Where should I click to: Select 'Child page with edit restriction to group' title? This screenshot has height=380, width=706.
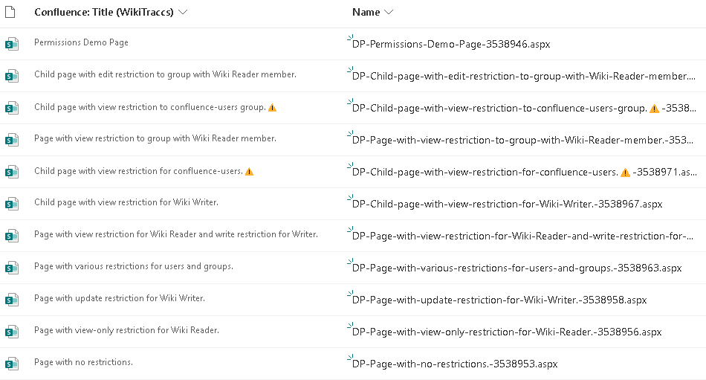(x=165, y=74)
